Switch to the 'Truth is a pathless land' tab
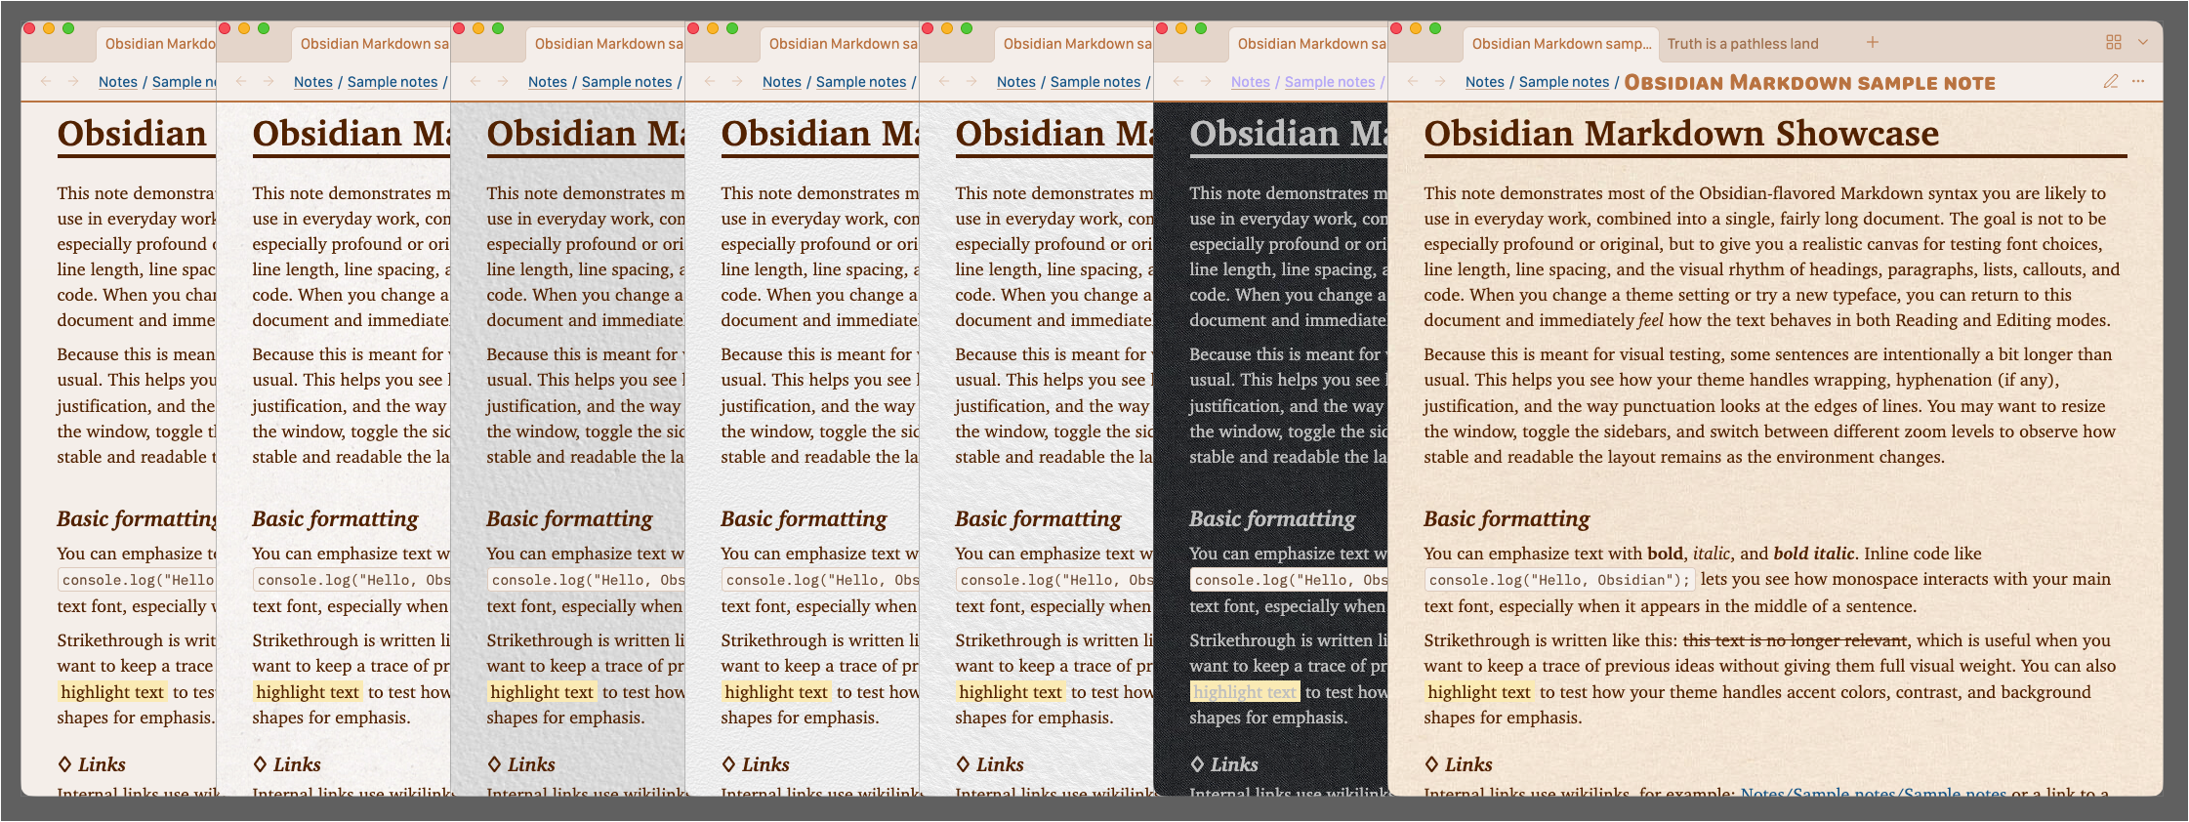2189x822 pixels. click(x=1742, y=44)
